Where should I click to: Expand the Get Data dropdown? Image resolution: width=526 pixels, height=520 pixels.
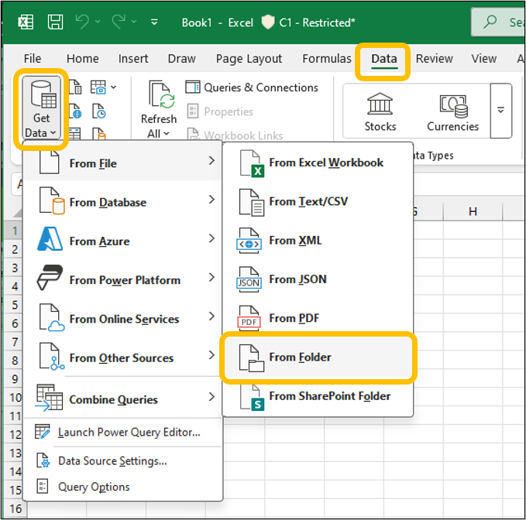coord(41,111)
